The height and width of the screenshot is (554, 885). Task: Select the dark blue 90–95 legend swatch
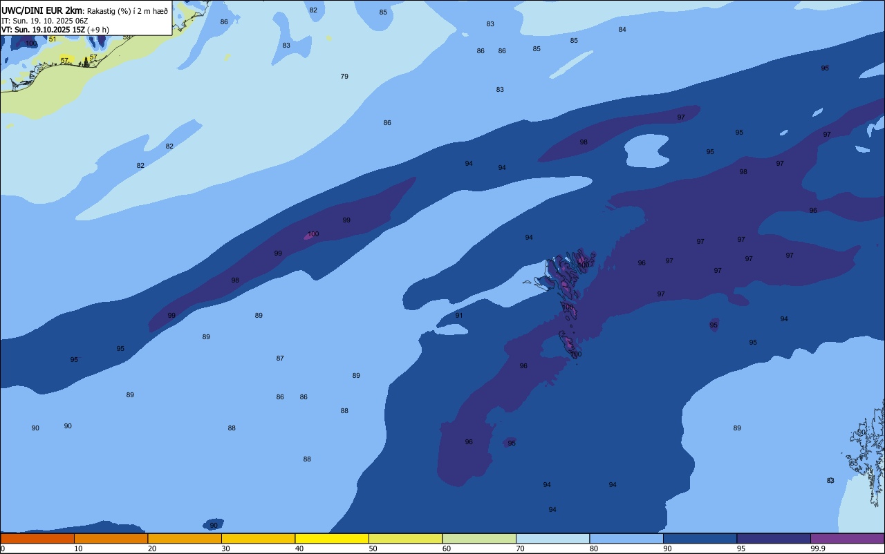(x=700, y=538)
